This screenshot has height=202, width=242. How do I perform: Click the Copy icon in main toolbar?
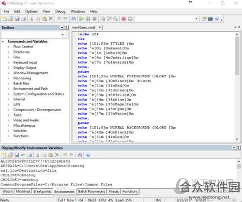pyautogui.click(x=38, y=19)
